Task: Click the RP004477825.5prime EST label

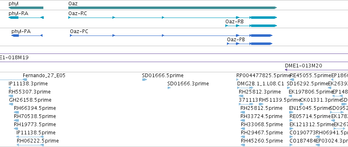Action: (x=263, y=76)
